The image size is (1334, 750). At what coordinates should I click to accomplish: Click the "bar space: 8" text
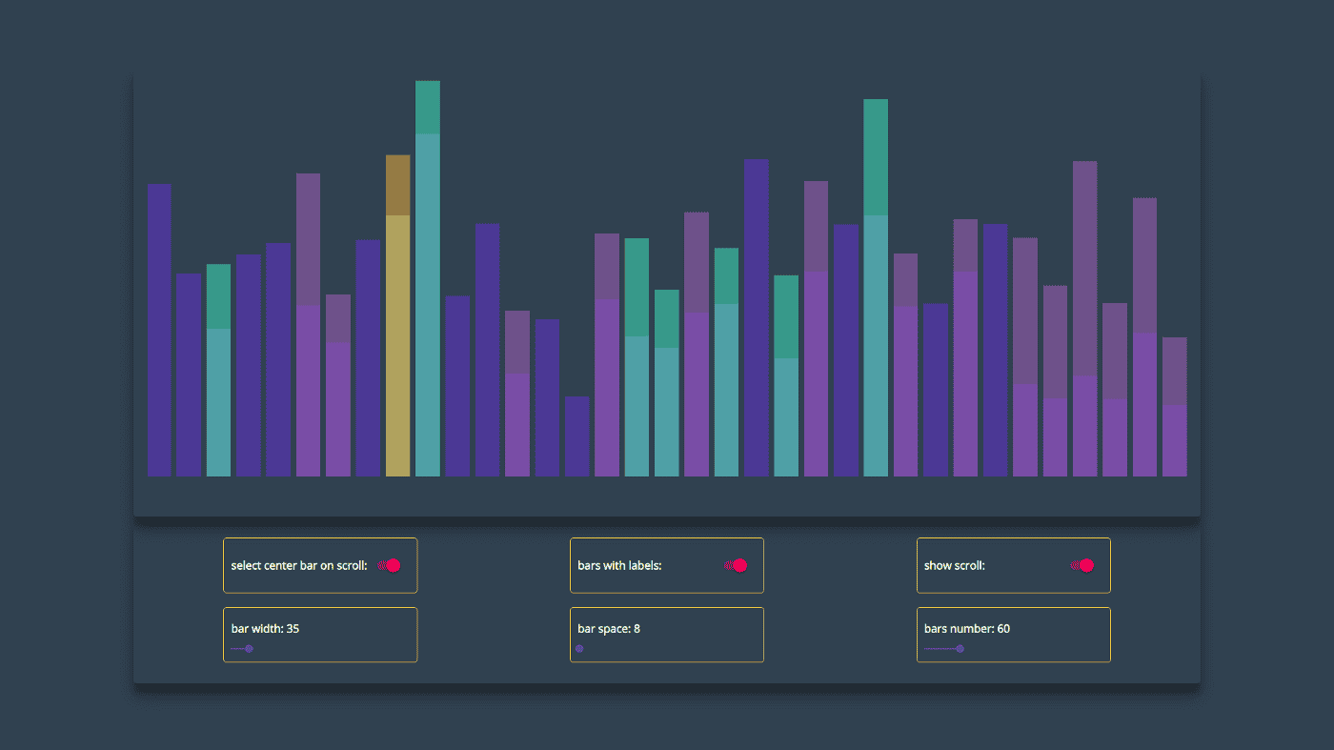609,629
